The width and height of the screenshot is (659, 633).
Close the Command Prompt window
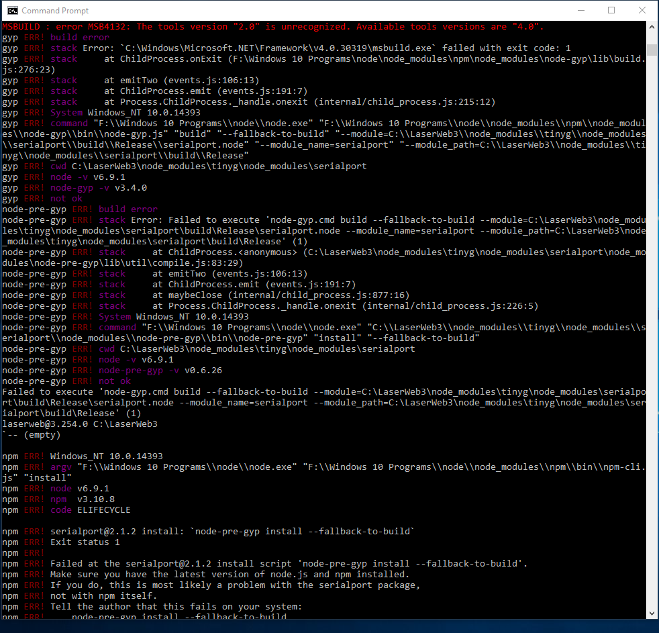642,11
